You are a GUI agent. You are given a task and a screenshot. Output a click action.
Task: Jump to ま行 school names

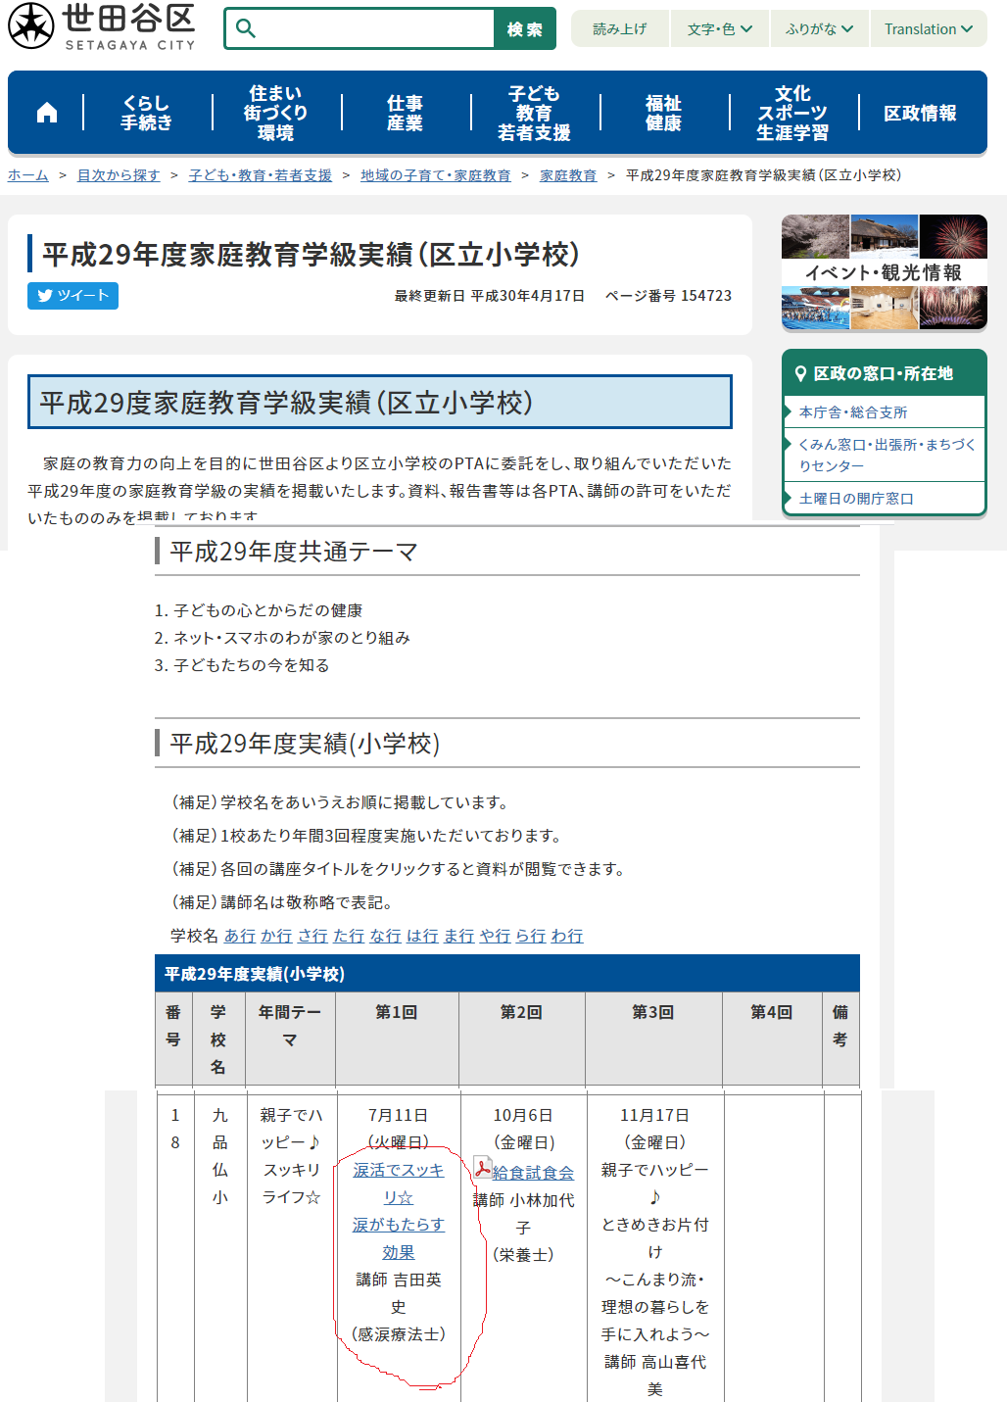pos(458,936)
